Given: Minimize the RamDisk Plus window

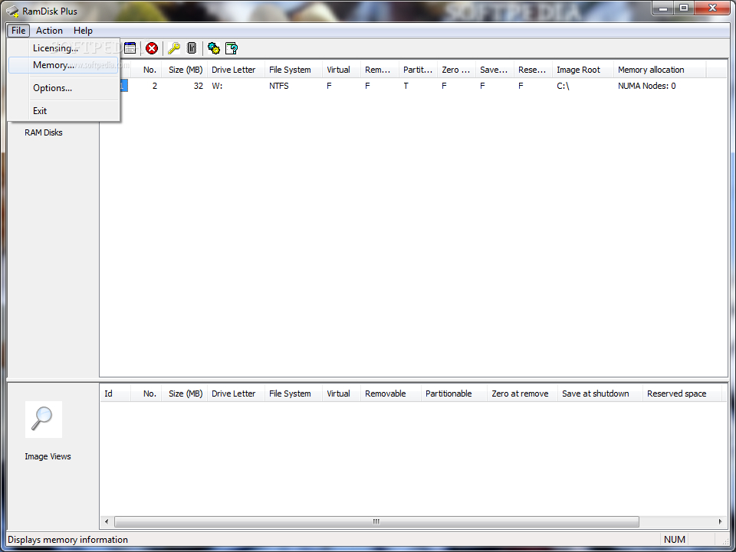Looking at the screenshot, I should point(663,8).
